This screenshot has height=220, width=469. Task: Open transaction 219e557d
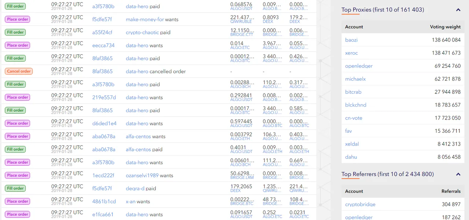[x=104, y=98]
